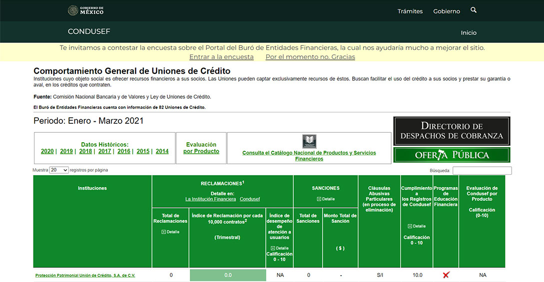The width and height of the screenshot is (544, 282).
Task: Expand Detalle under Sanciones header
Action: coord(326,199)
